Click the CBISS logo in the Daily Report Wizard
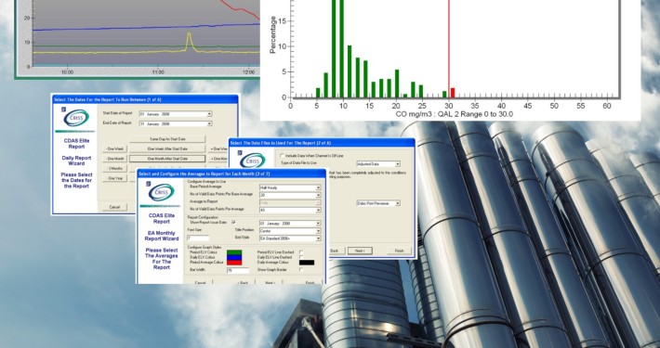The image size is (660, 348). click(76, 118)
